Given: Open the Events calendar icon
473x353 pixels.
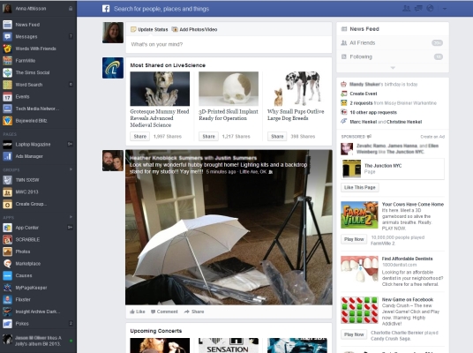Looking at the screenshot, I should click(7, 97).
